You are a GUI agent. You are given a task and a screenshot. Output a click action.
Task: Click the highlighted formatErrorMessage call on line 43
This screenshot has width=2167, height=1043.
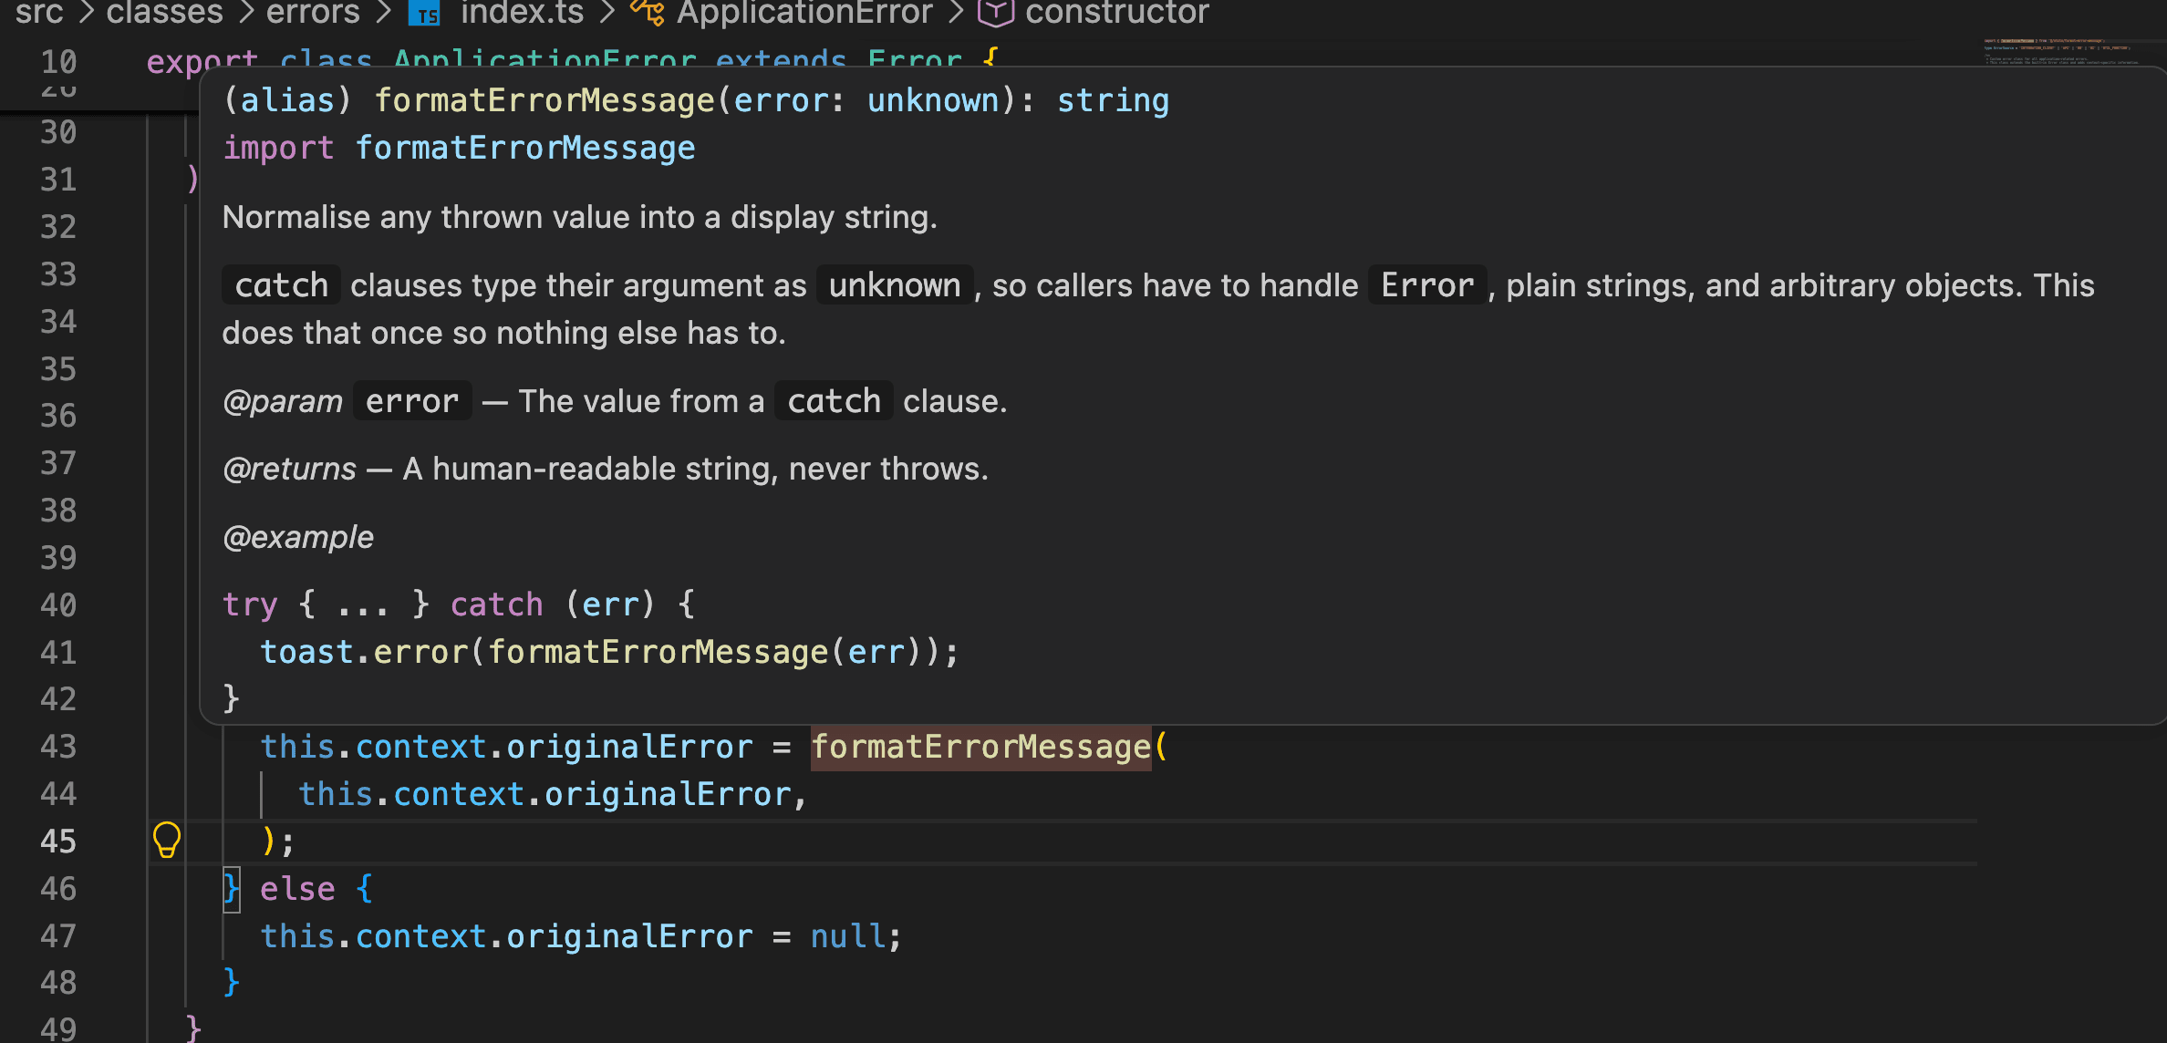tap(980, 747)
